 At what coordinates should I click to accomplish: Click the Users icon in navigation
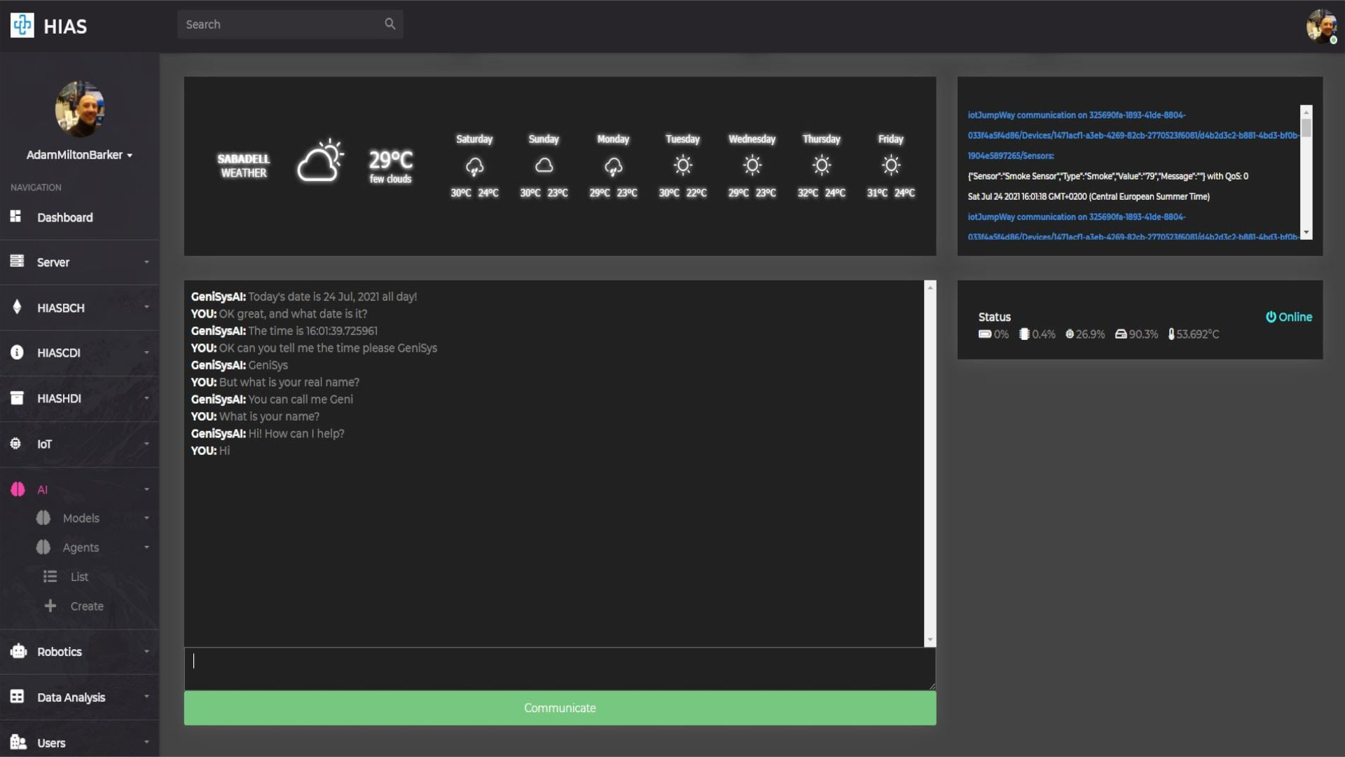pyautogui.click(x=17, y=742)
